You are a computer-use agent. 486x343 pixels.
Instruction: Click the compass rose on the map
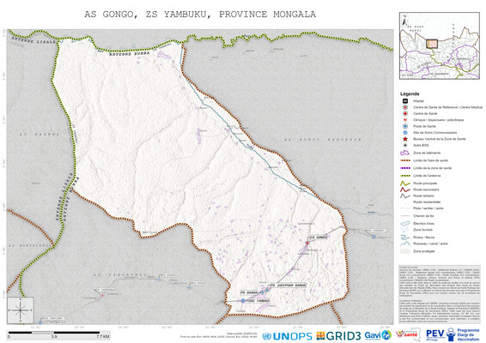click(x=21, y=310)
